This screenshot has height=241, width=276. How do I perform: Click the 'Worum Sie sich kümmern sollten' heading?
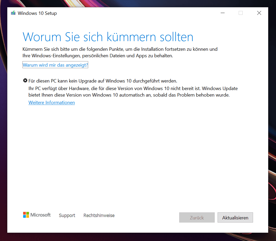(108, 37)
